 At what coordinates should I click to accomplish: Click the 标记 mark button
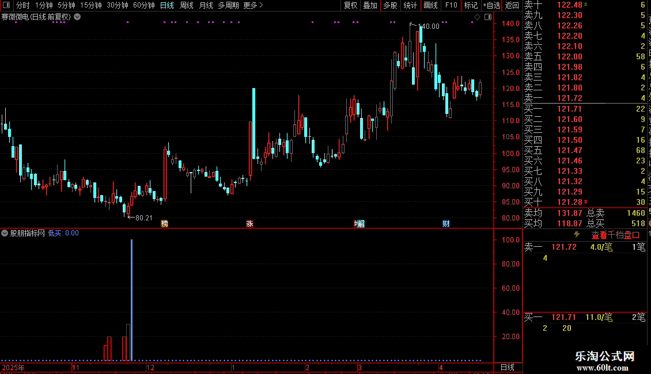[471, 5]
